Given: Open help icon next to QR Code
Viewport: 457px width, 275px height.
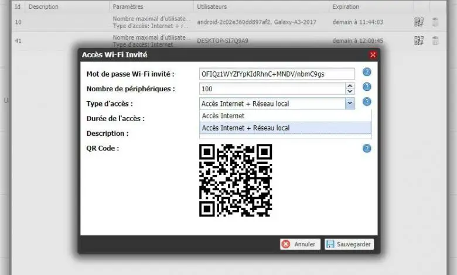Looking at the screenshot, I should [x=367, y=149].
